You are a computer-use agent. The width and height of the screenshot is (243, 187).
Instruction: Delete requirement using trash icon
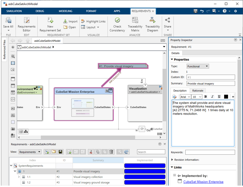click(x=111, y=152)
